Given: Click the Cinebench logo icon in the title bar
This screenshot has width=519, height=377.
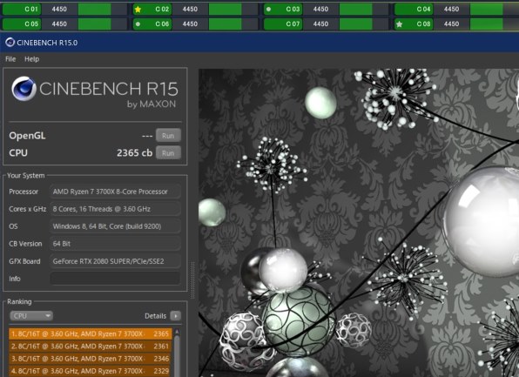Looking at the screenshot, I should (x=10, y=43).
